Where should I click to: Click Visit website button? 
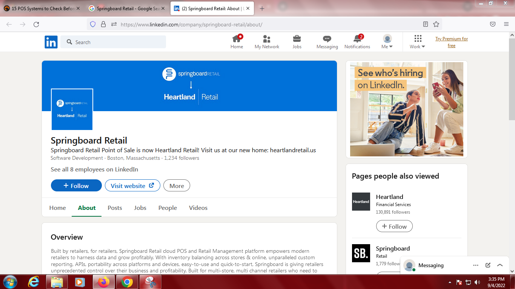[x=132, y=185]
